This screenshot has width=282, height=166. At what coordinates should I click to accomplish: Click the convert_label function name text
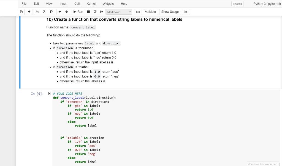pos(72,98)
